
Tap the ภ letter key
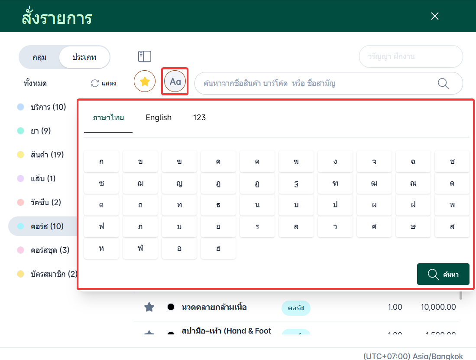[140, 226]
